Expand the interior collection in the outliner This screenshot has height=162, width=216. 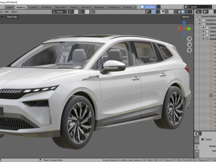pyautogui.click(x=203, y=31)
